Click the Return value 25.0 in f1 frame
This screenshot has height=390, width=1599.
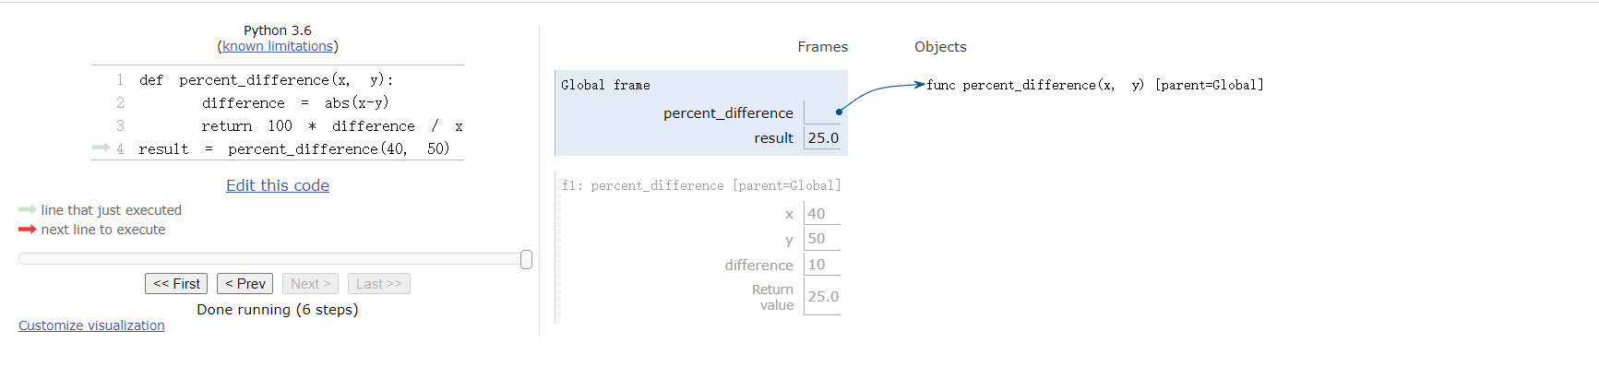pyautogui.click(x=823, y=297)
